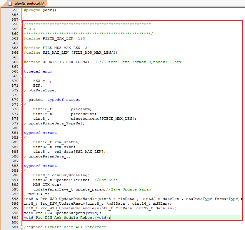245x230 pixels.
Task: Click line number 555 in the gutter
Action: (x=15, y=10)
